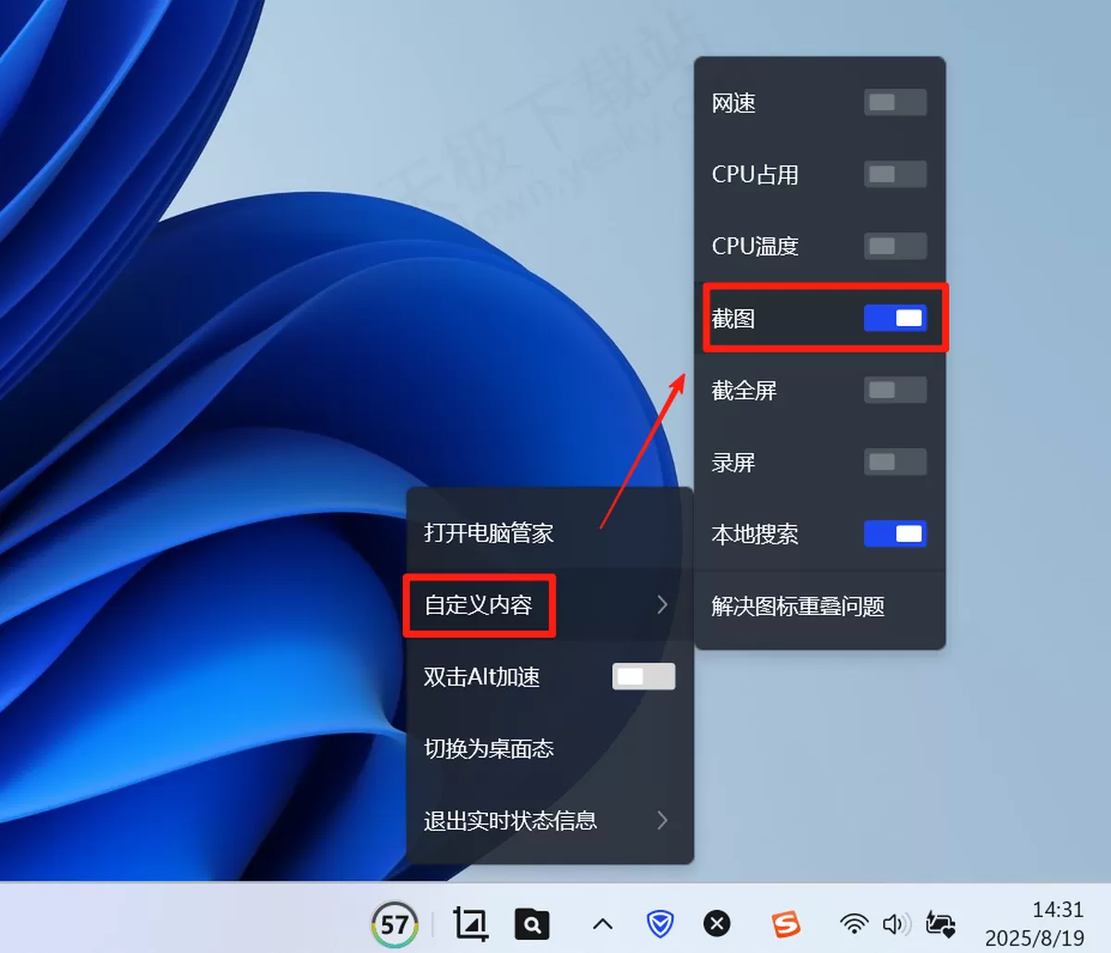Click the 本地搜索 label text
The image size is (1111, 953).
[x=755, y=534]
